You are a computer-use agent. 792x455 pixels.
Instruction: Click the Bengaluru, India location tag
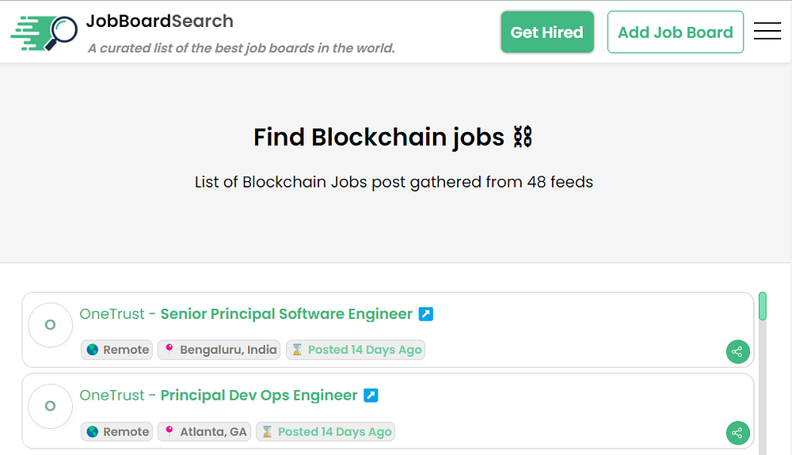coord(219,350)
